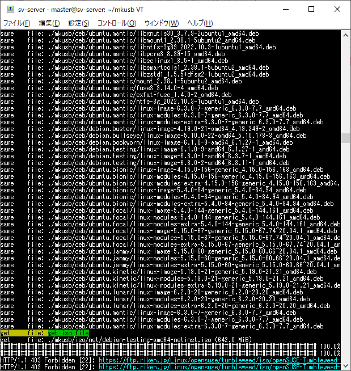The width and height of the screenshot is (351, 371).
Task: Click the libpcre3_8.39-15 line
Action: tap(112, 54)
